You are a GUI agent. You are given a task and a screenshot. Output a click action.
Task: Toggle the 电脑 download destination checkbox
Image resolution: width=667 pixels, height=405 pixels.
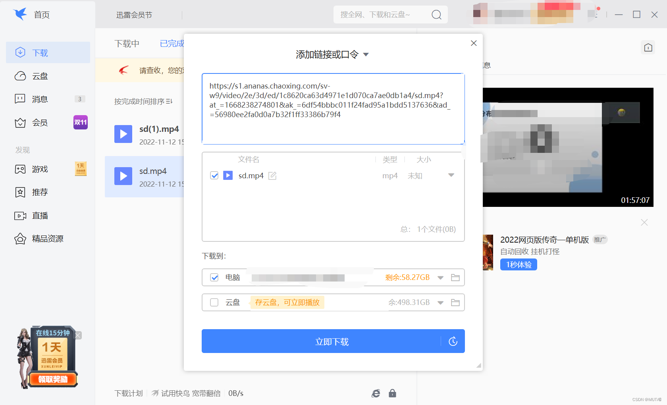tap(214, 278)
